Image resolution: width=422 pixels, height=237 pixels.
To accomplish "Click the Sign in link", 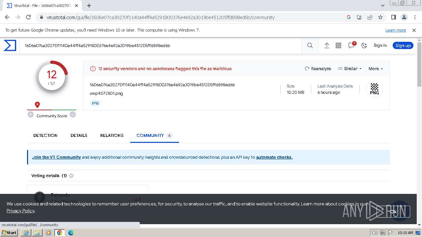I will tap(380, 45).
